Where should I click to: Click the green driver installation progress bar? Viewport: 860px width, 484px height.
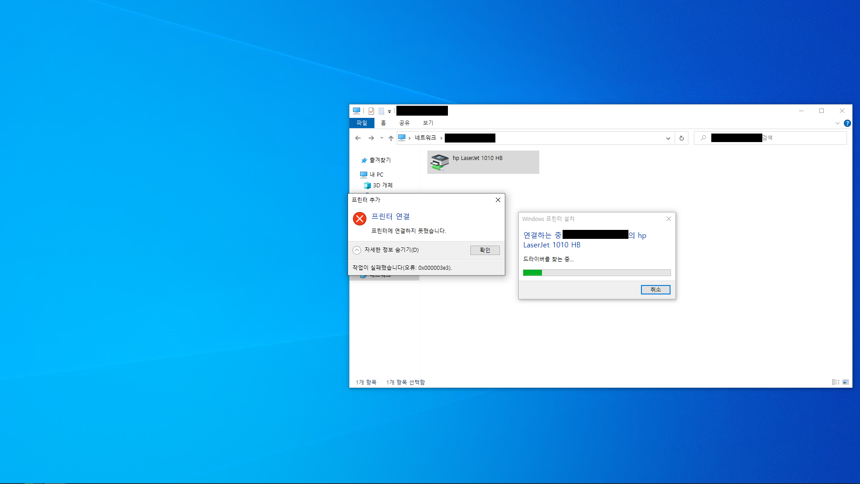(533, 272)
